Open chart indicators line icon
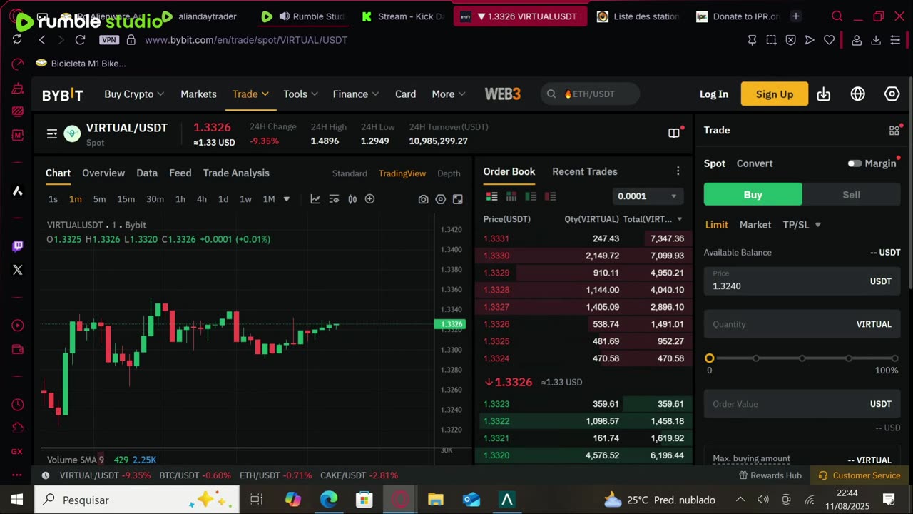This screenshot has height=514, width=913. pos(315,199)
